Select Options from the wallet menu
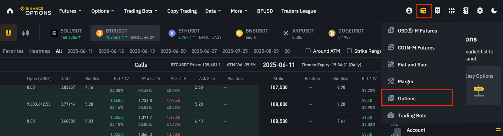The image size is (503, 136). coord(406,98)
